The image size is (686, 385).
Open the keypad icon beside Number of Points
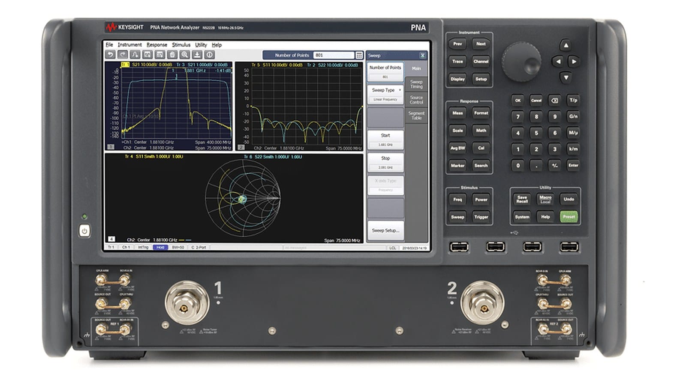[359, 55]
